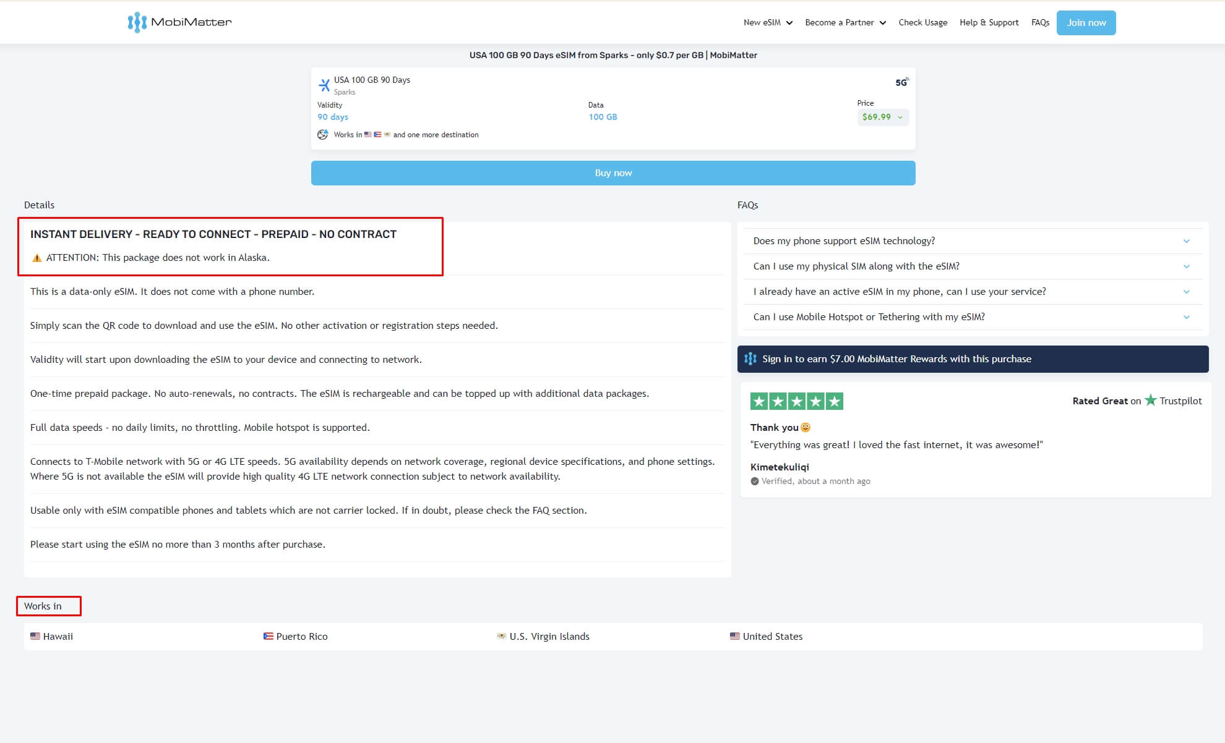Open Help & Support from the top bar

(989, 22)
